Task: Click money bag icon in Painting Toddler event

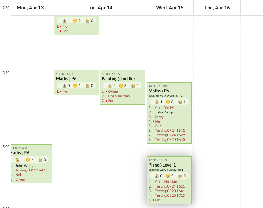Action: coord(110,86)
